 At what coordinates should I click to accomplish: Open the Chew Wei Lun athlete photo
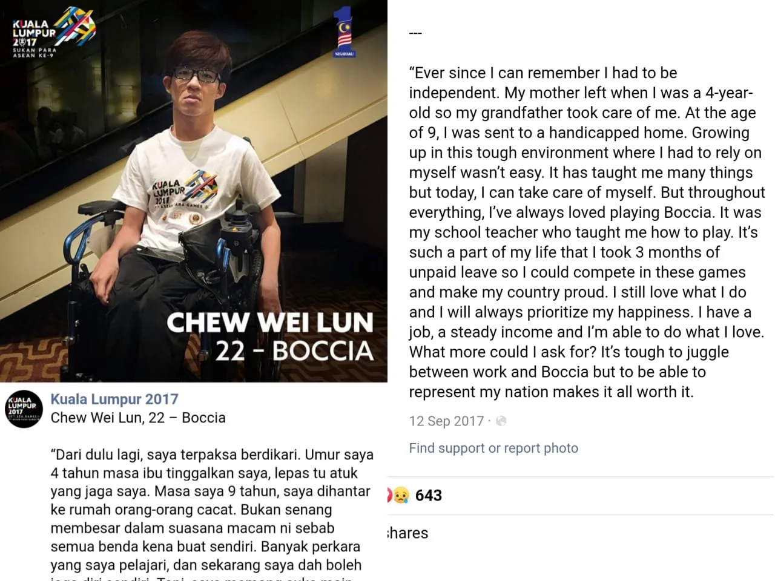[194, 191]
